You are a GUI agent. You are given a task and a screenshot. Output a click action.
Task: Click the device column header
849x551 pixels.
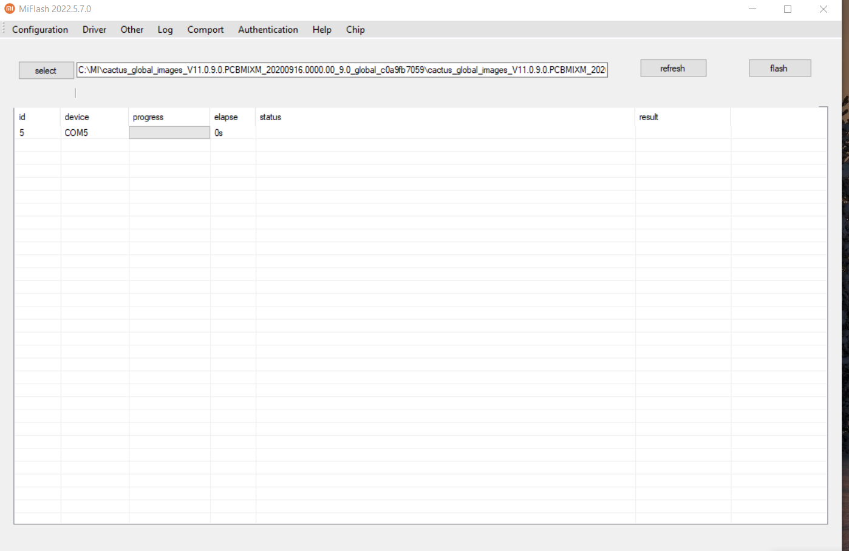click(94, 117)
